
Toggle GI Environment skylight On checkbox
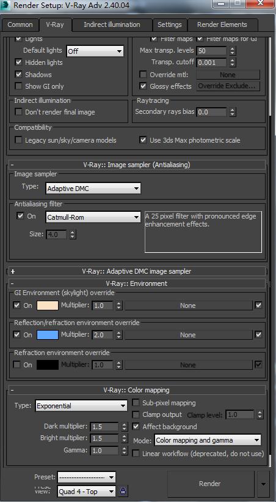17,305
